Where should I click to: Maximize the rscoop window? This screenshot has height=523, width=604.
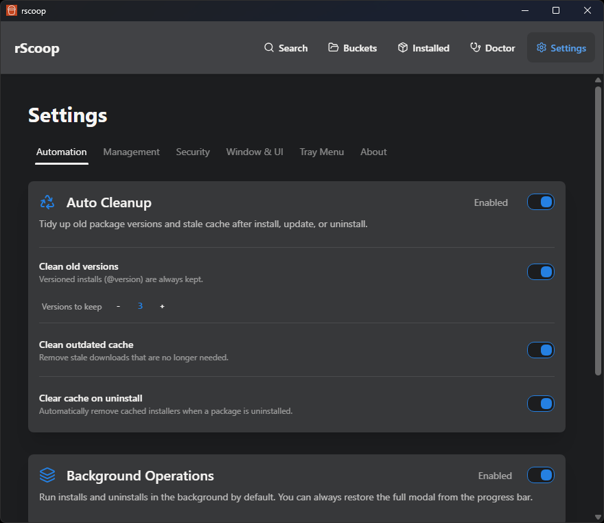pyautogui.click(x=556, y=10)
